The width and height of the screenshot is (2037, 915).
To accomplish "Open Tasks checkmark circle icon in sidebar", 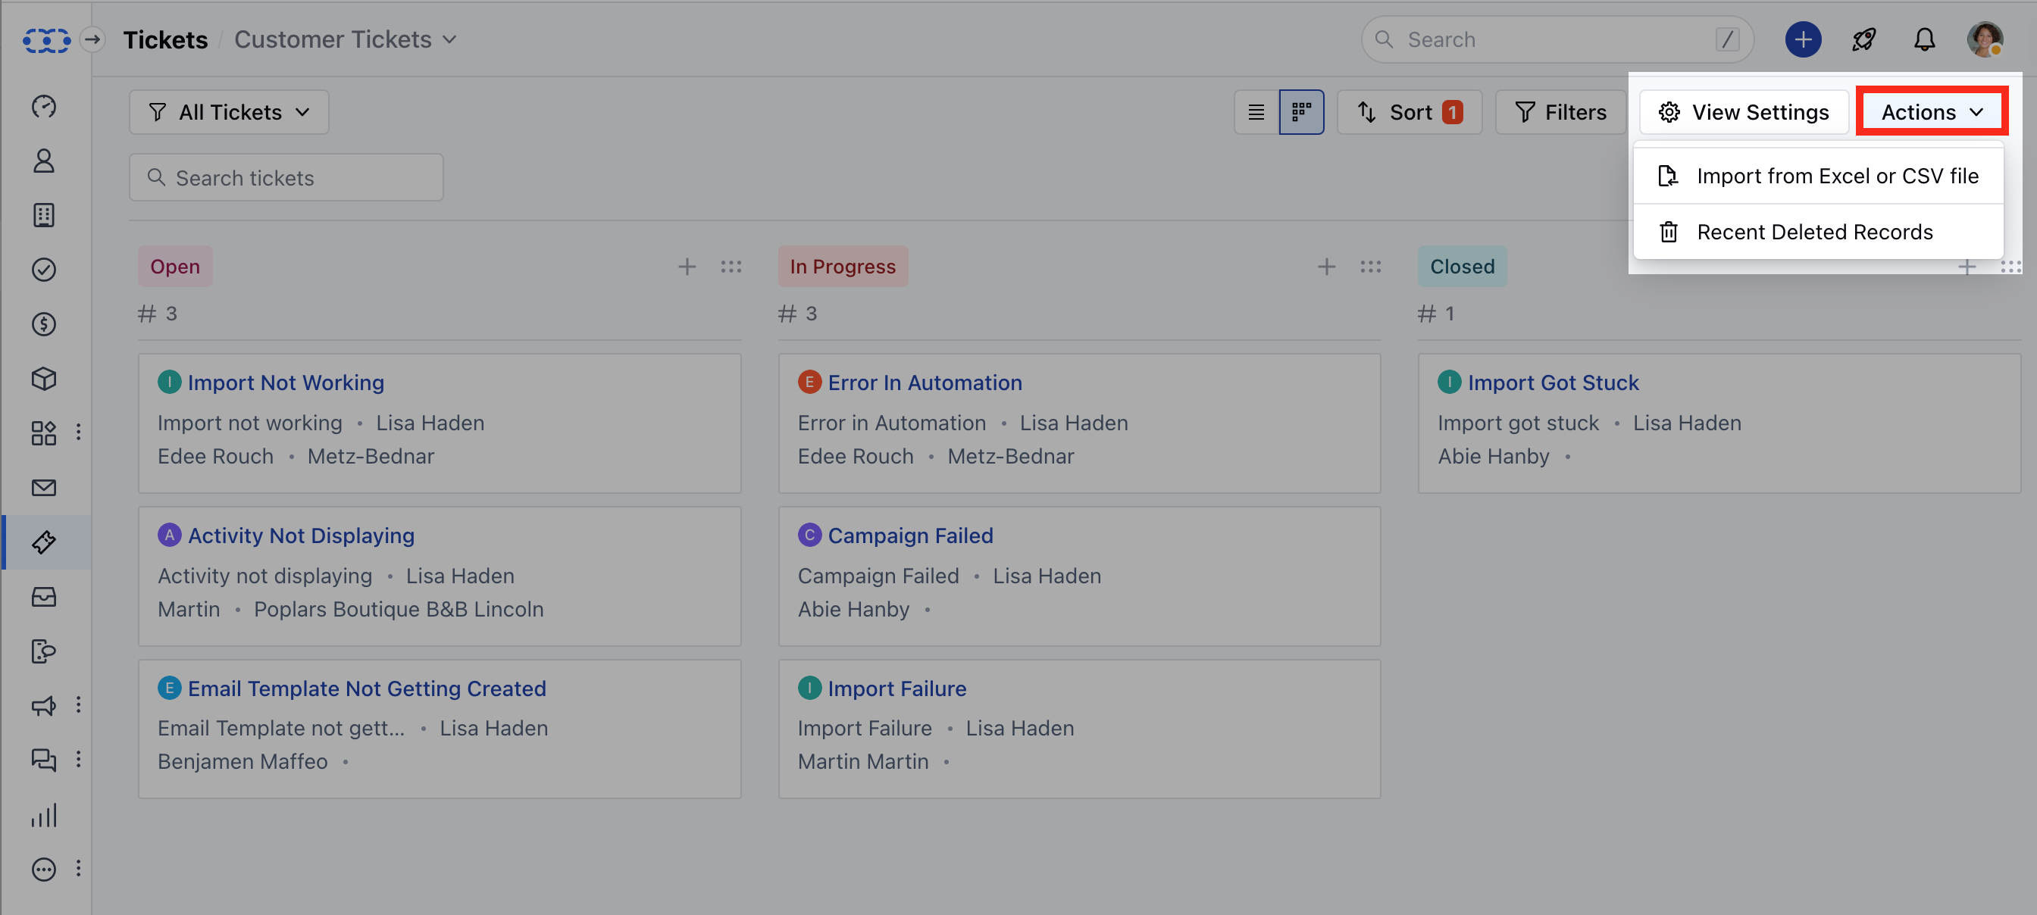I will pyautogui.click(x=43, y=270).
